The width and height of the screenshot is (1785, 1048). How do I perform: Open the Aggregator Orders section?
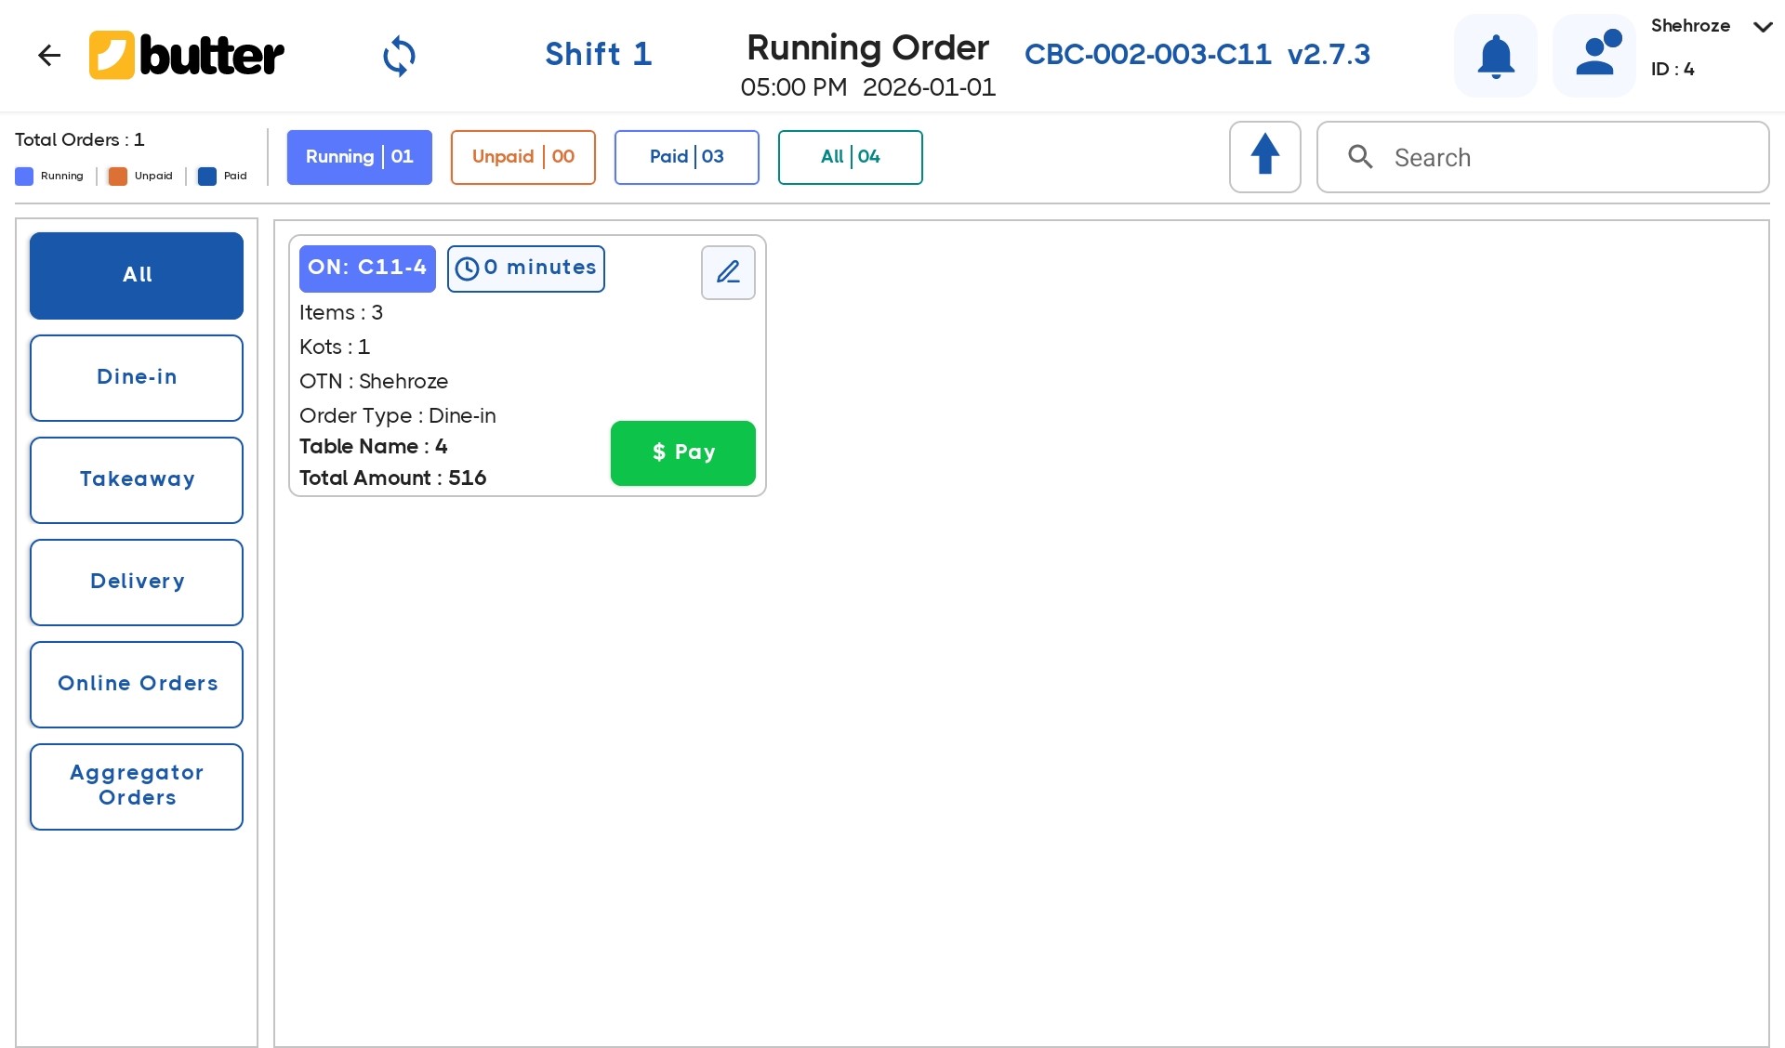(x=136, y=785)
